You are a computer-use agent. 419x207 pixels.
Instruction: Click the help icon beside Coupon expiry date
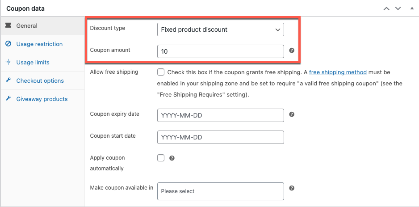(292, 114)
